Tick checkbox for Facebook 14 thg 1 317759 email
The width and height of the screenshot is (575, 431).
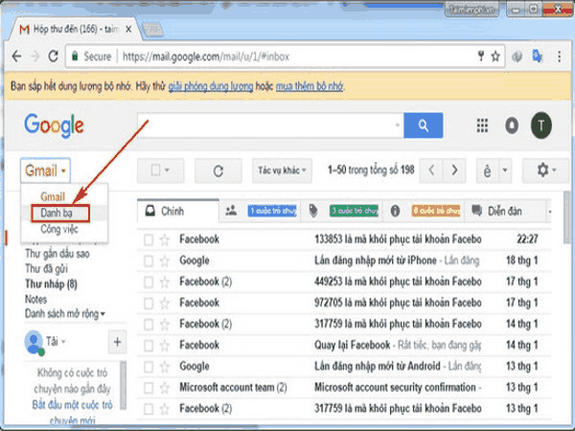[x=149, y=325]
